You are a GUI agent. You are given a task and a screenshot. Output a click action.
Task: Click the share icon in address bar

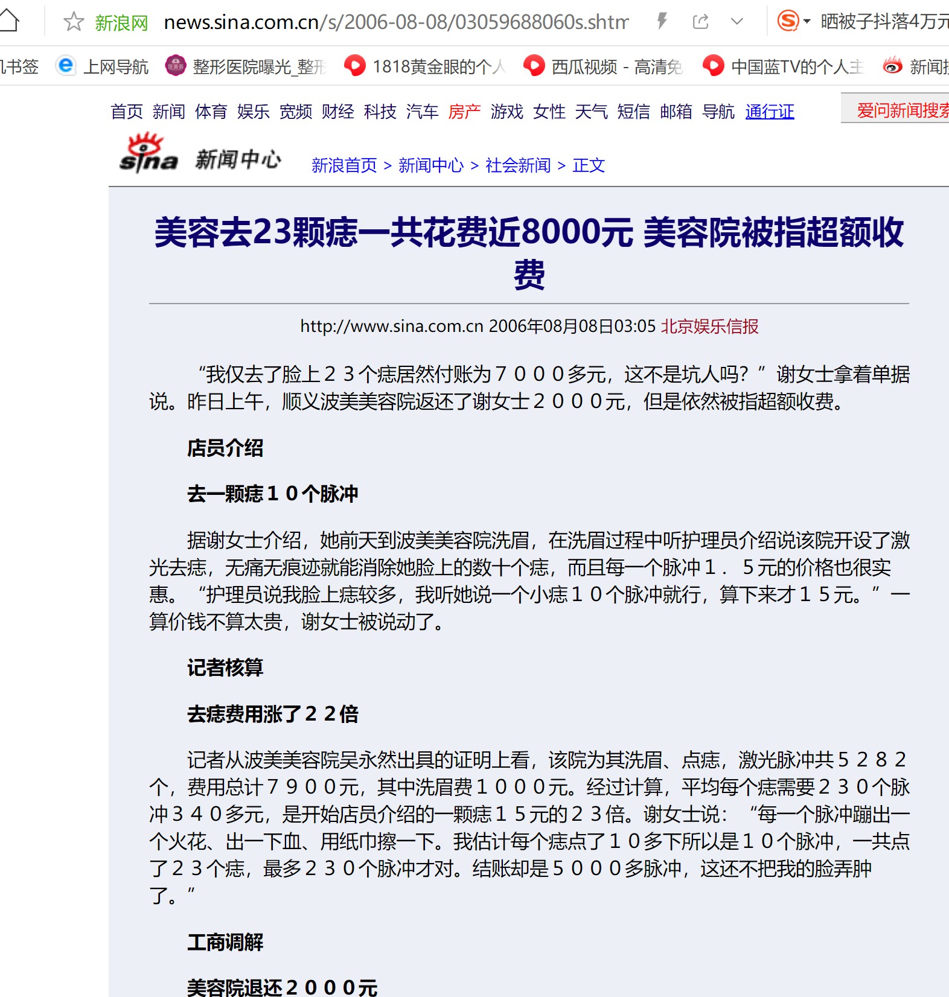(x=700, y=22)
